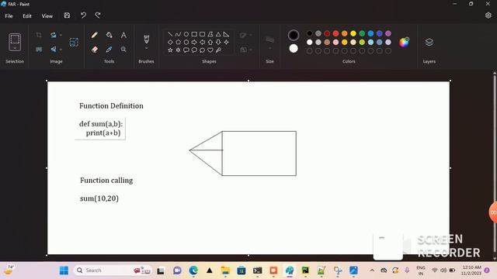Expand the Selection tool dropdown

click(x=15, y=48)
